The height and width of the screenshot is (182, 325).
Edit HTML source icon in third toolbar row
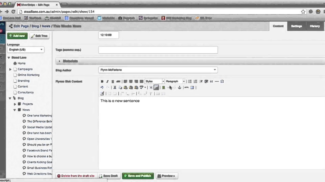point(102,94)
